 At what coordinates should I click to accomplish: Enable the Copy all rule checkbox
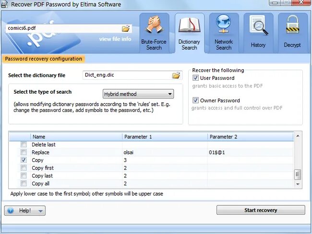(24, 184)
